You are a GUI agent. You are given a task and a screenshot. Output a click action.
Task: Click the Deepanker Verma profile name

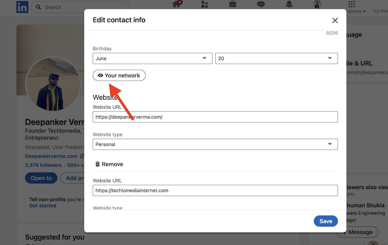54,122
